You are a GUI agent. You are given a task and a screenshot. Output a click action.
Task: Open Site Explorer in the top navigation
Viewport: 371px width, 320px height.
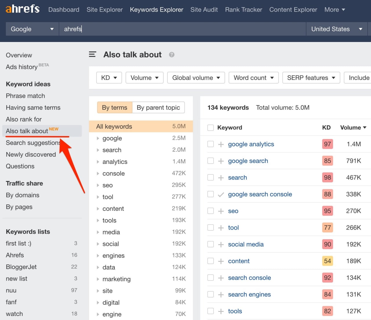(105, 10)
